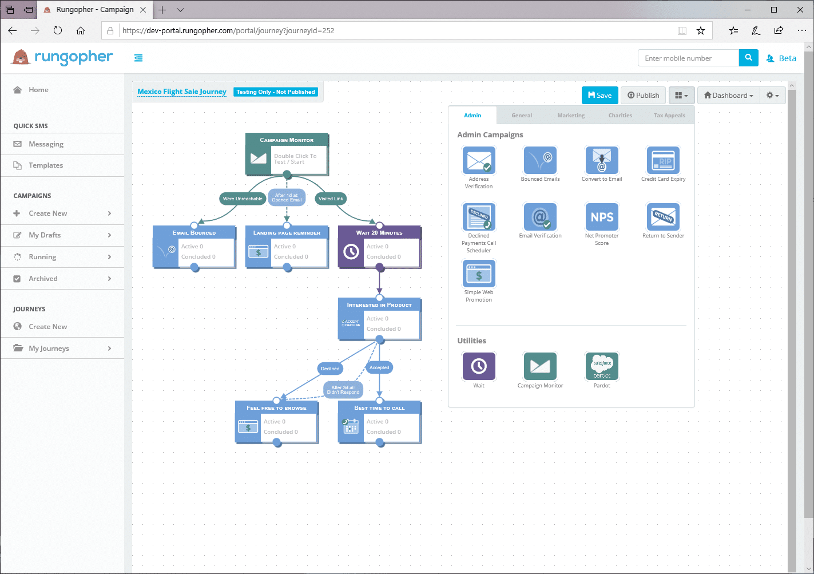Switch to the Charities tab
814x574 pixels.
tap(620, 116)
